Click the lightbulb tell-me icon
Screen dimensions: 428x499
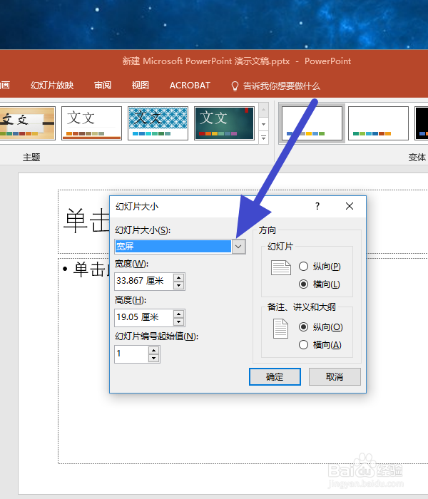point(235,86)
